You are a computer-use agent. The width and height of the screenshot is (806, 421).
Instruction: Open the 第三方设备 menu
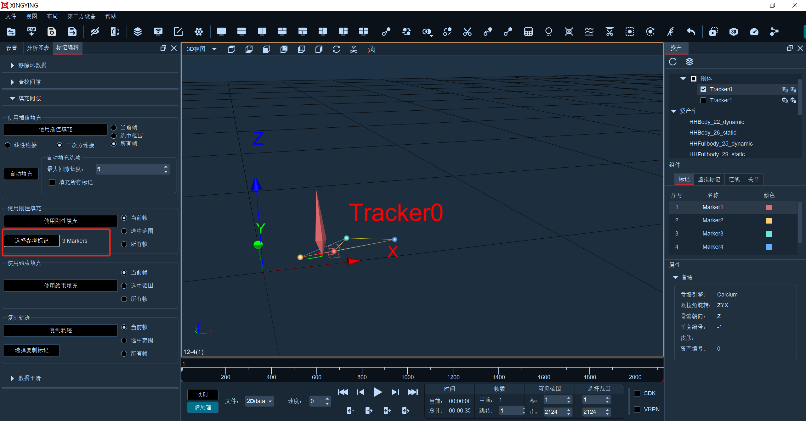pos(81,16)
